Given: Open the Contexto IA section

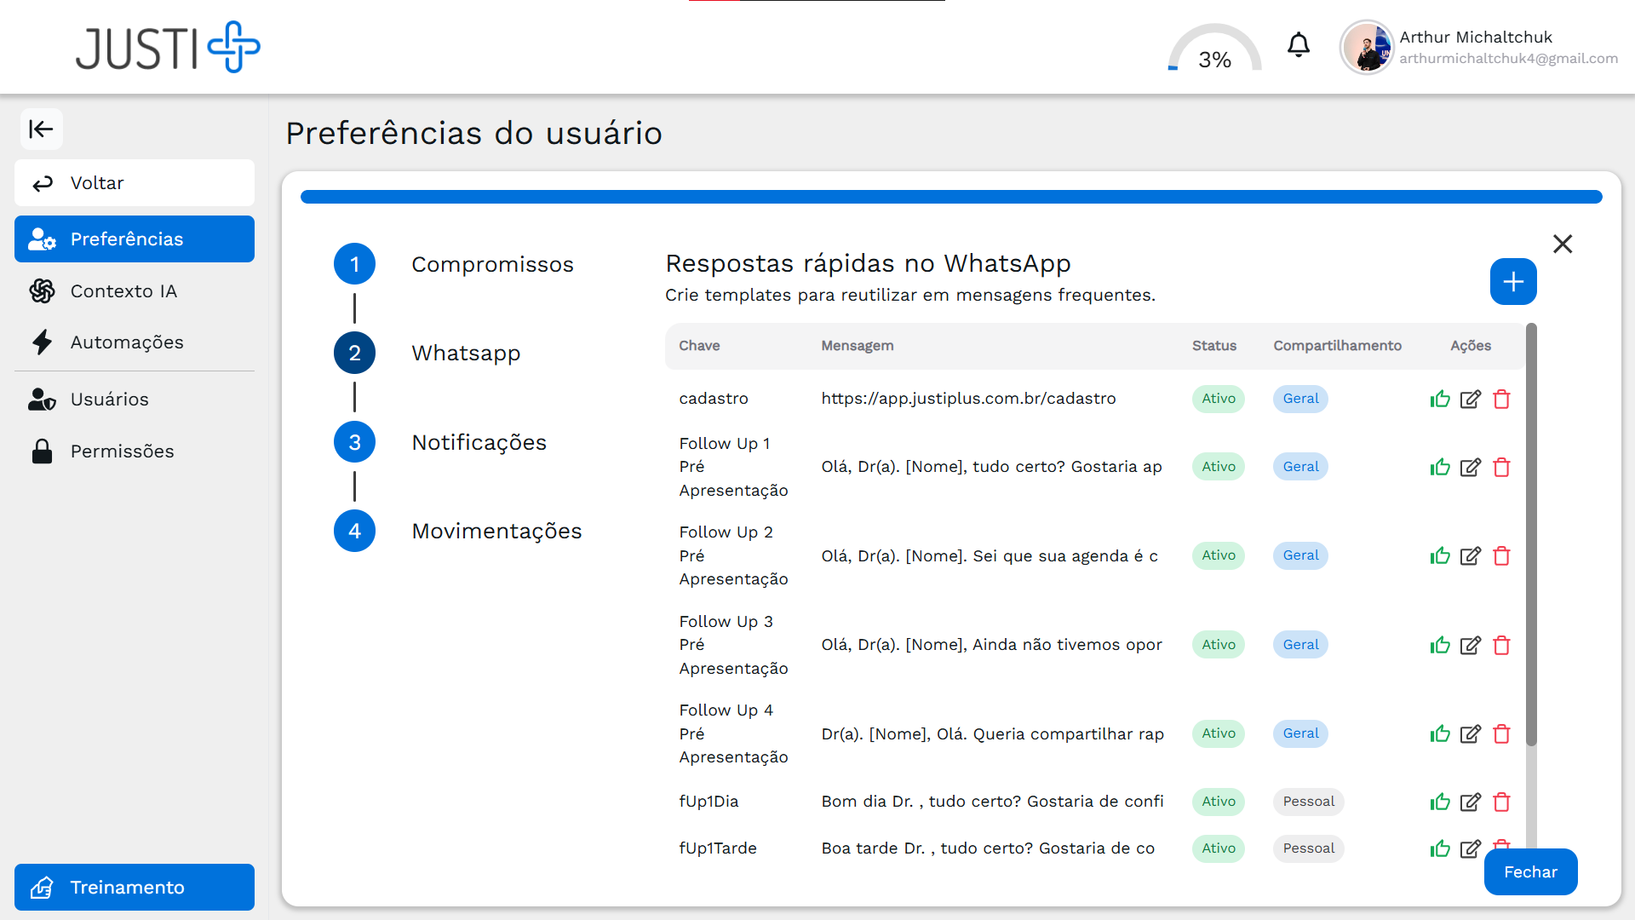Looking at the screenshot, I should click(x=123, y=290).
